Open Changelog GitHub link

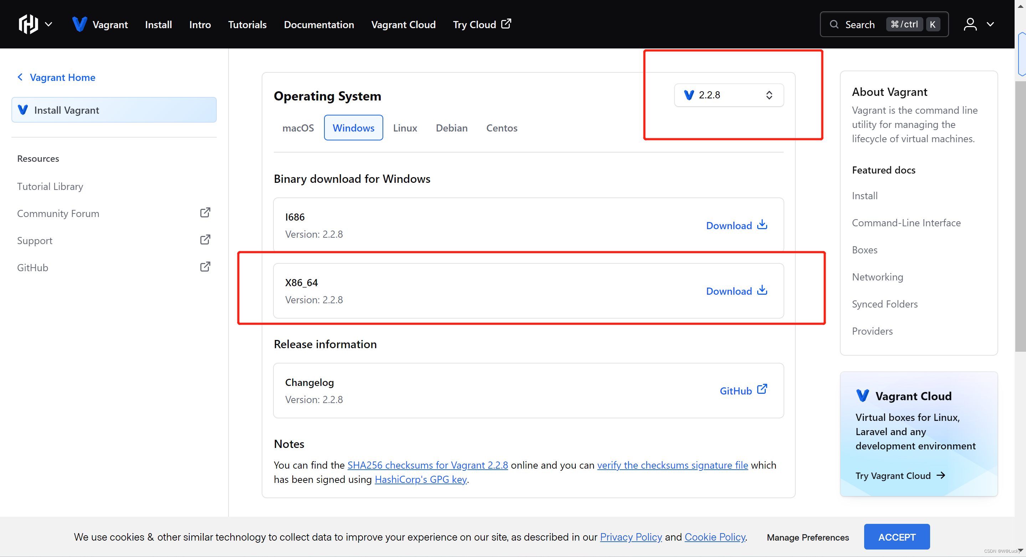(743, 391)
